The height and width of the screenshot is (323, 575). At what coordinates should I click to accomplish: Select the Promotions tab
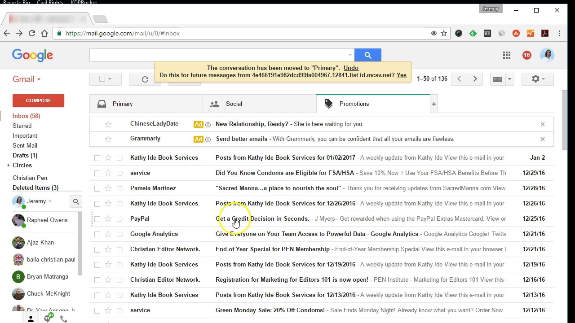(373, 104)
